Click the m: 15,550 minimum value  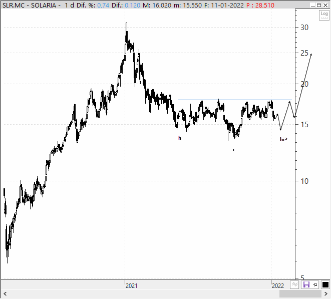[188, 5]
